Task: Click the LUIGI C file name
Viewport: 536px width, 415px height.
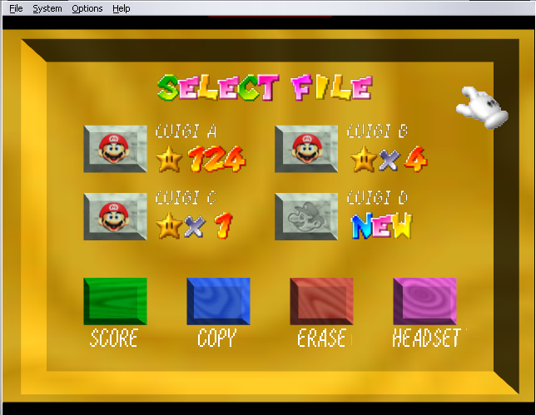Action: [x=186, y=198]
